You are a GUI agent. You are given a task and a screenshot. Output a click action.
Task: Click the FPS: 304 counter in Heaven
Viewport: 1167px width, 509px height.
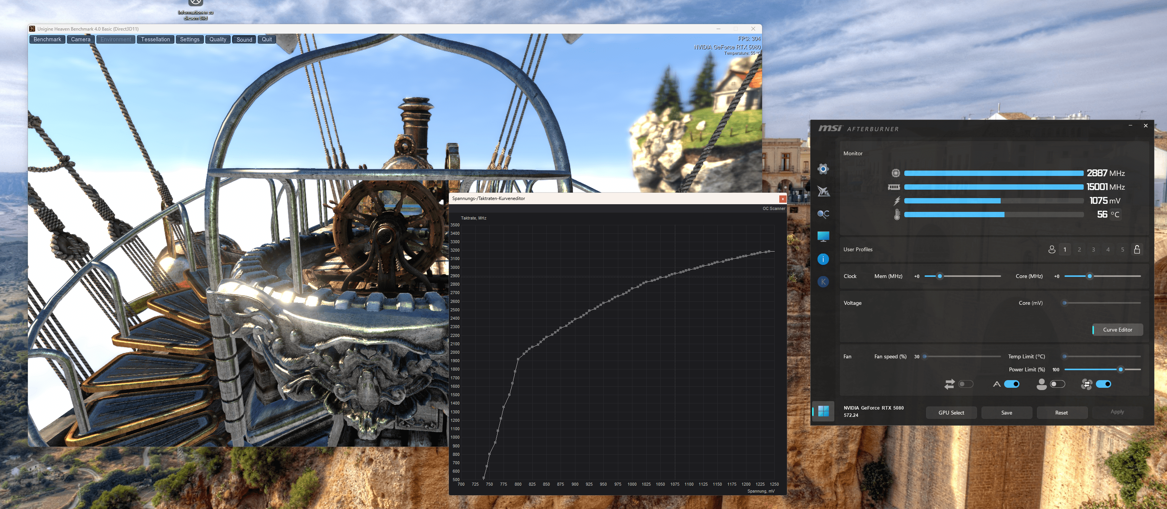749,39
